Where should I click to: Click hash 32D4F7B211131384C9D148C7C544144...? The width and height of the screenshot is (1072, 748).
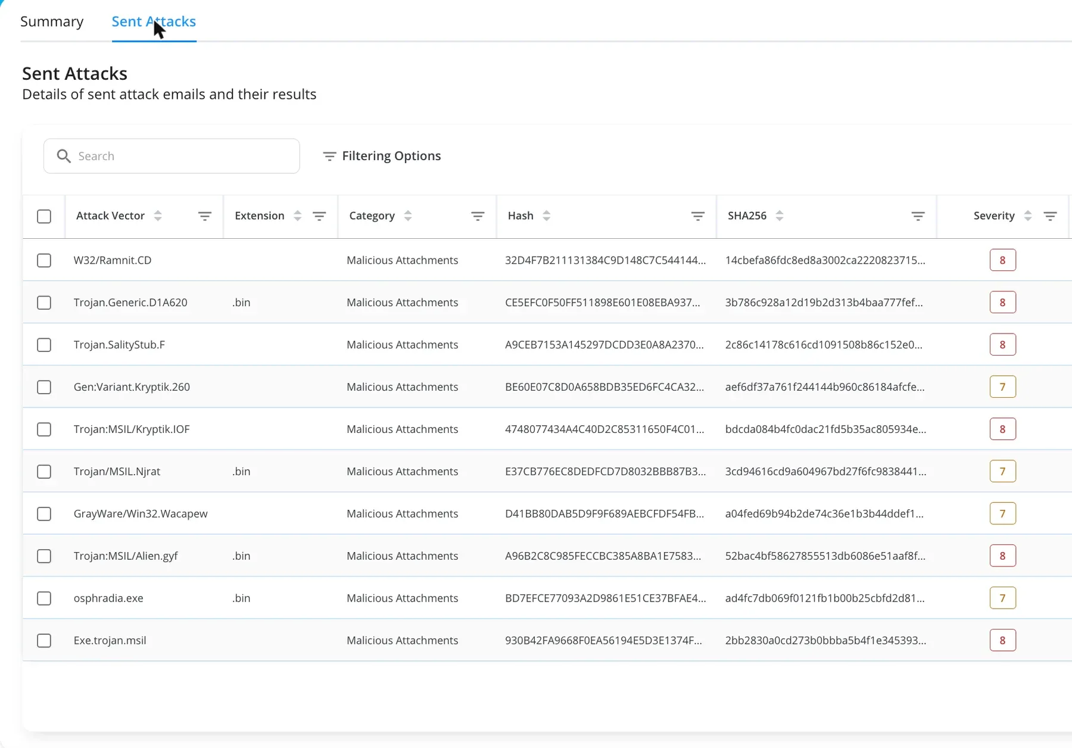[x=605, y=260]
